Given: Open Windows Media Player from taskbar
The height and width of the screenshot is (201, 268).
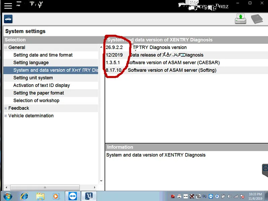Looking at the screenshot, I should click(x=56, y=196).
